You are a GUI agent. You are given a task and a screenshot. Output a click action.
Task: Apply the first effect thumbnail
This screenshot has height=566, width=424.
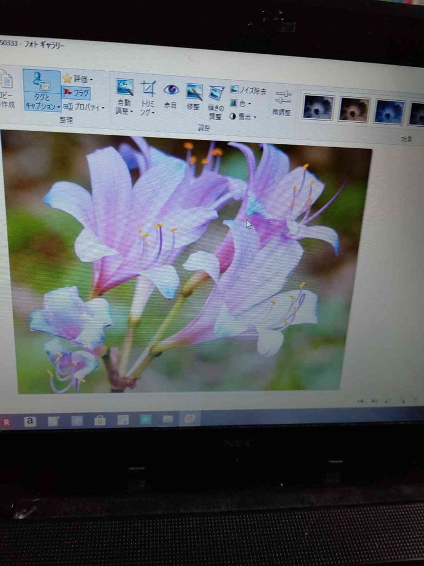[318, 108]
